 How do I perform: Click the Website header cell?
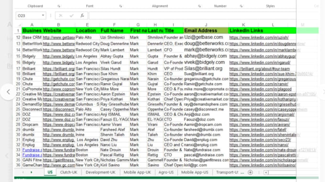[59, 31]
